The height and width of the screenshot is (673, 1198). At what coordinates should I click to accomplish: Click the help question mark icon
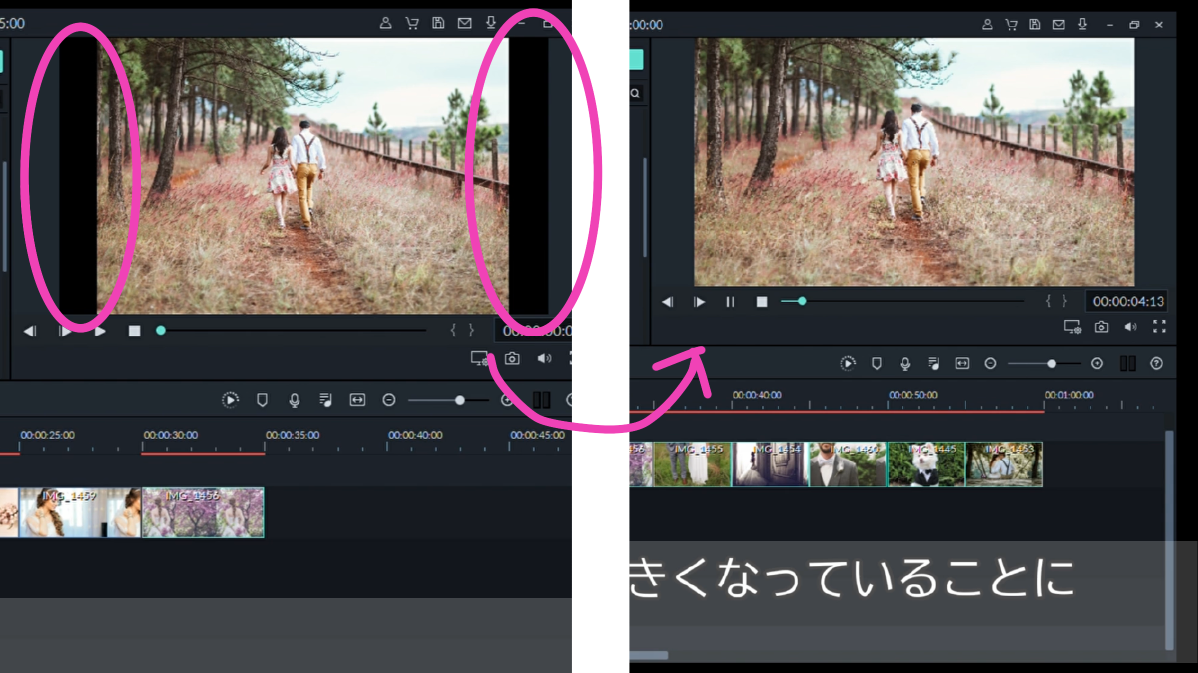pos(1157,364)
